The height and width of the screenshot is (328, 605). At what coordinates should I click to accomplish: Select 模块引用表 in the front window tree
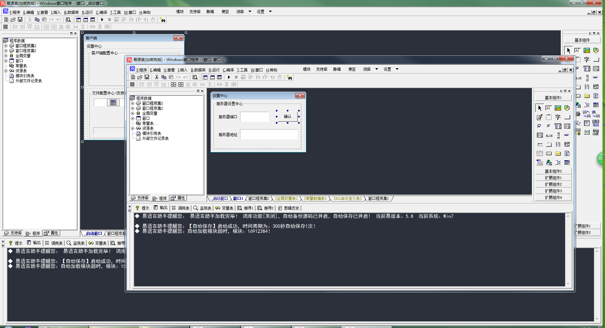pos(152,133)
